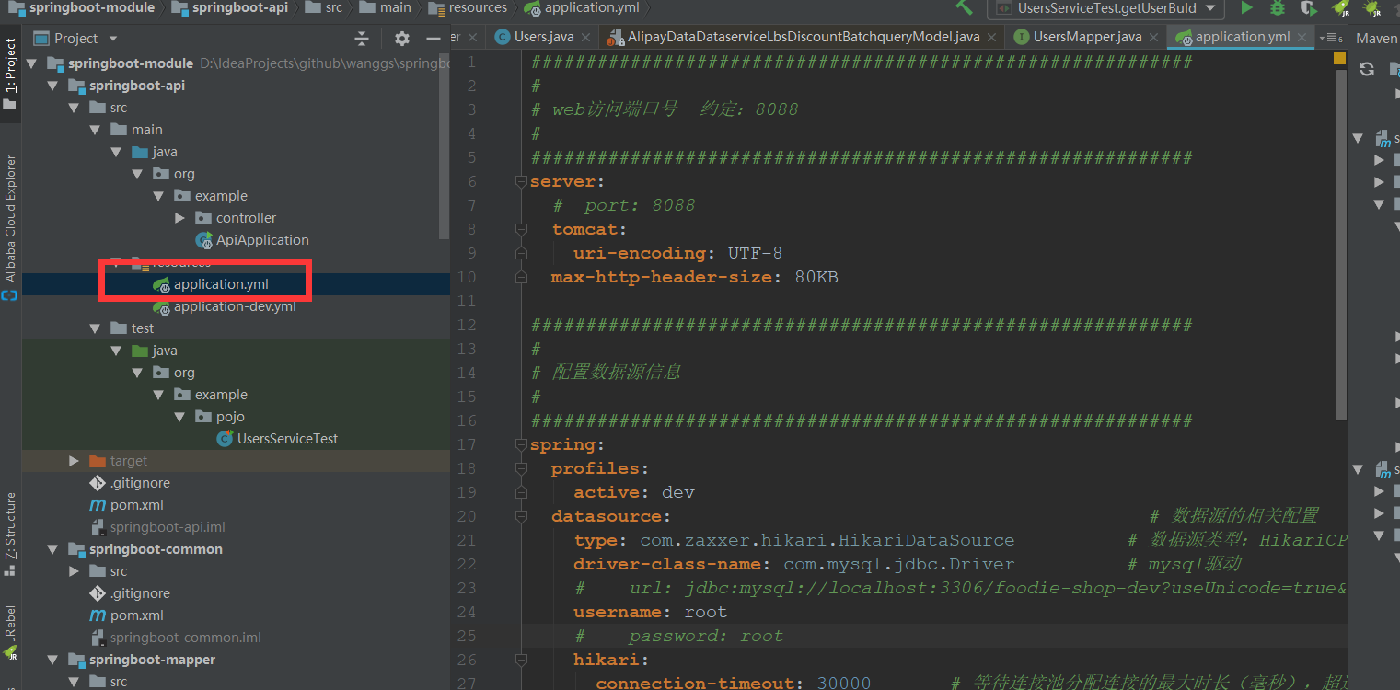This screenshot has width=1400, height=690.
Task: Fold the hikari block at line 26
Action: tap(521, 660)
